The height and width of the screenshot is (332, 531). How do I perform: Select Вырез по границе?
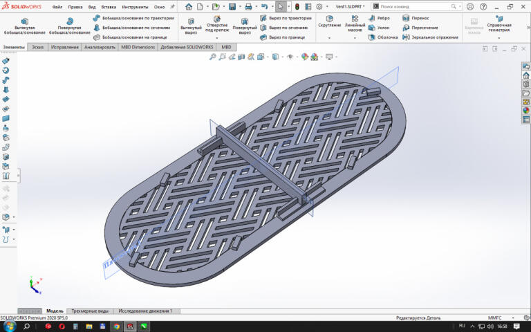(x=282, y=37)
